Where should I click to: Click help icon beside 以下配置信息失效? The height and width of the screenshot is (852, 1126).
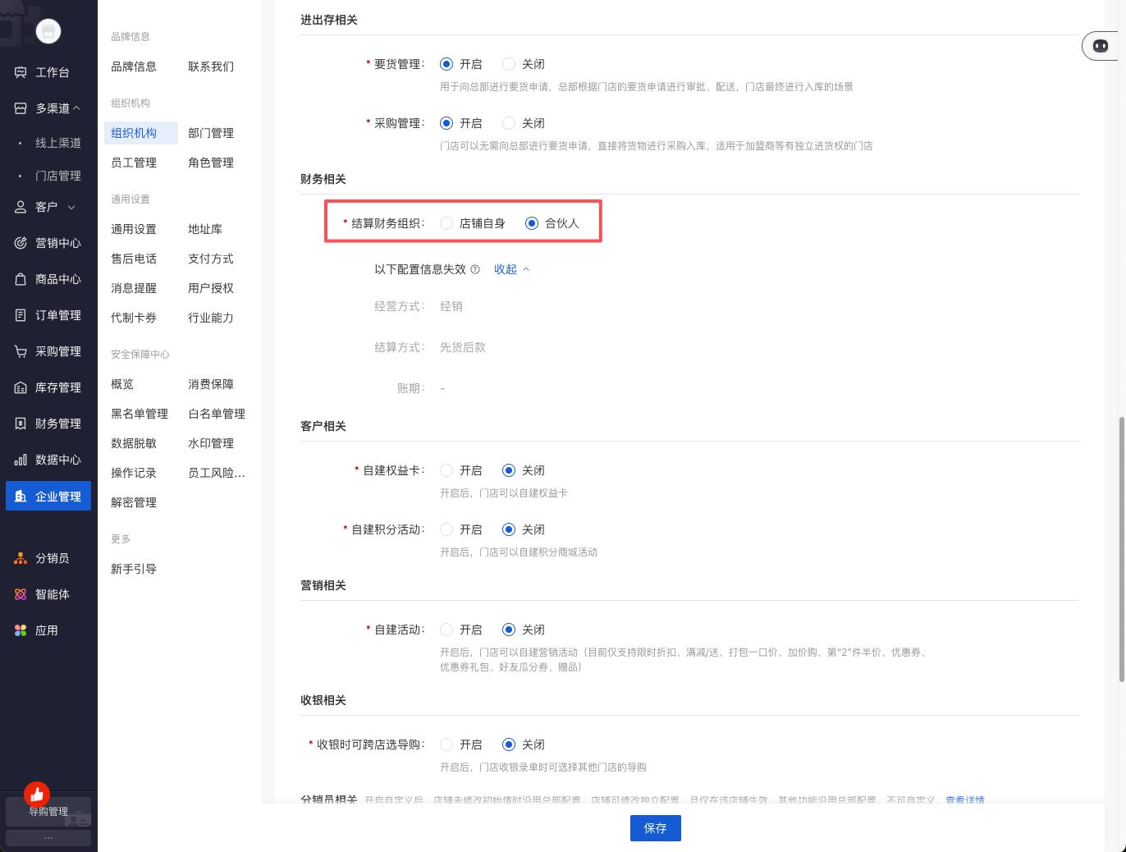475,269
